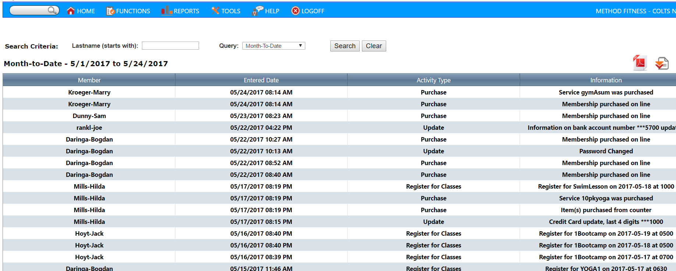676x271 pixels.
Task: Sort by Member column header
Action: (89, 80)
